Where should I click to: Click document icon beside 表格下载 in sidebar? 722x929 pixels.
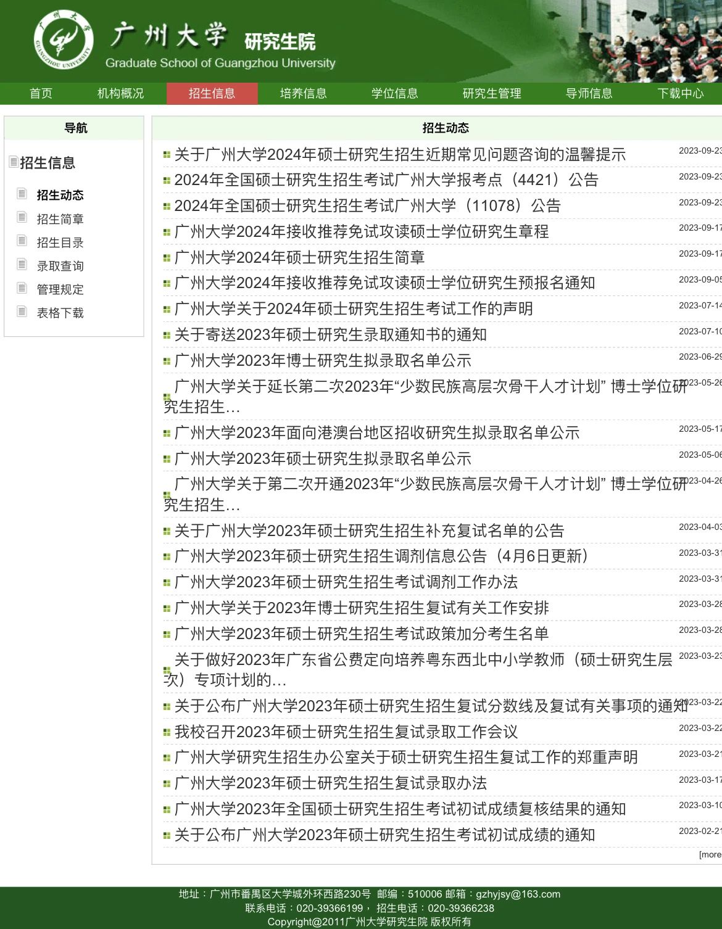[22, 311]
